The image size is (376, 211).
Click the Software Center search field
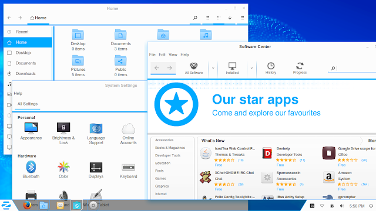(x=352, y=69)
